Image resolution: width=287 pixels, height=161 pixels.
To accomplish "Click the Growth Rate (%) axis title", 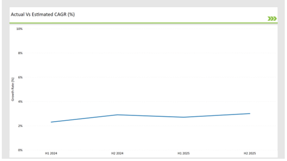I will 13,89.
